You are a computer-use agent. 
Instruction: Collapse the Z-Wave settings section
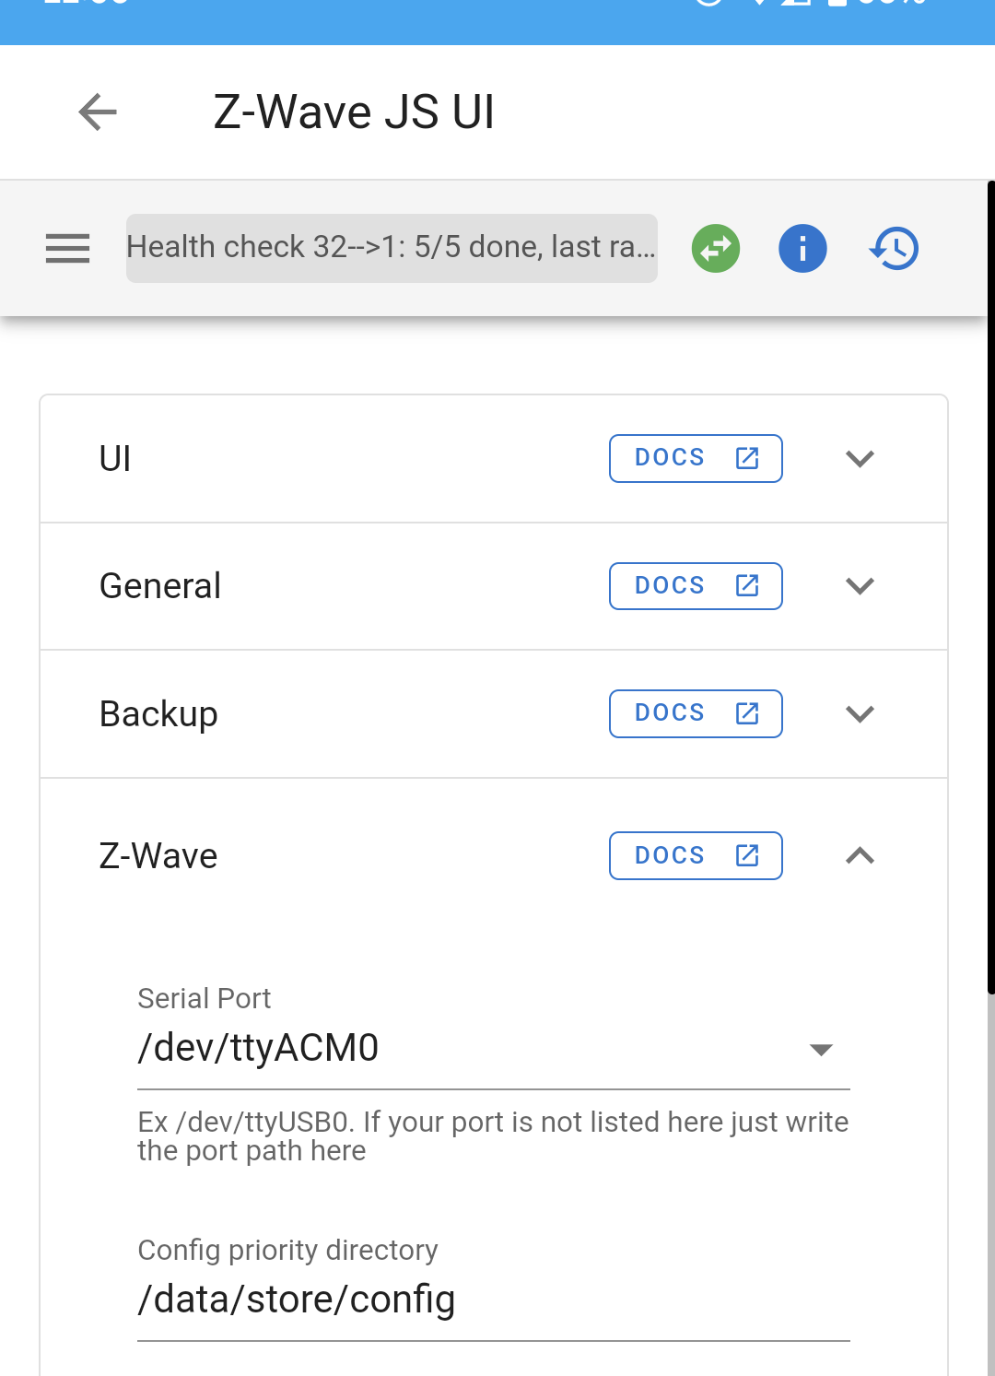[859, 855]
